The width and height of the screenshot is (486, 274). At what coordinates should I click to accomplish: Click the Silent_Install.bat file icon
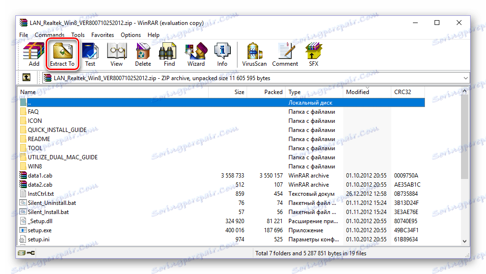(23, 212)
